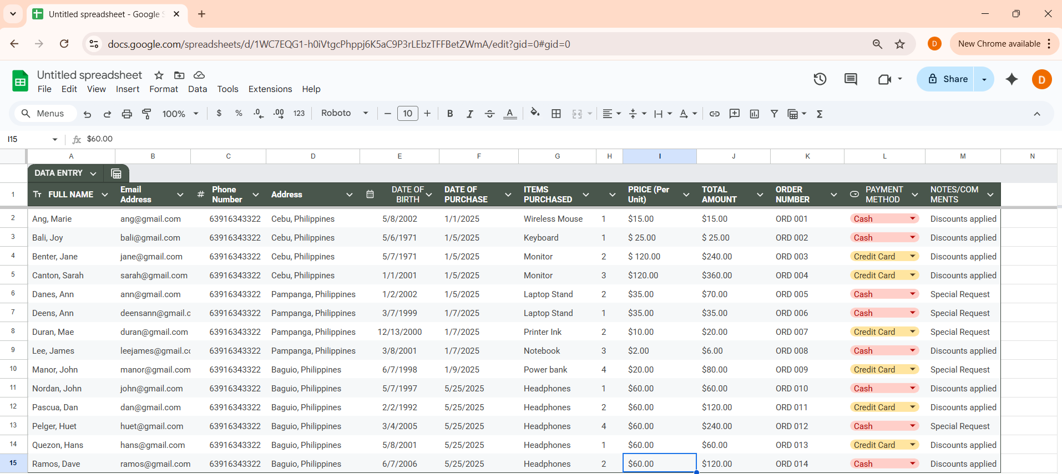The image size is (1062, 474).
Task: Open the fill color paint bucket
Action: [535, 113]
